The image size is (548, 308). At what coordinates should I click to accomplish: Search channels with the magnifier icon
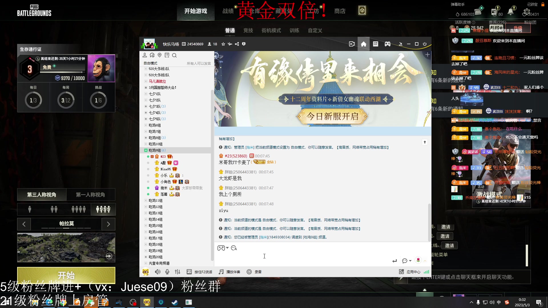click(174, 55)
